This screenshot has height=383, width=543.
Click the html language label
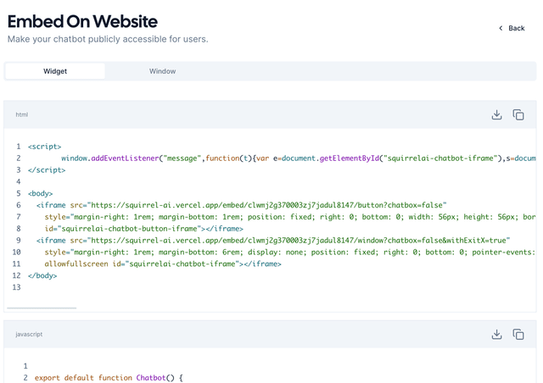pyautogui.click(x=22, y=114)
